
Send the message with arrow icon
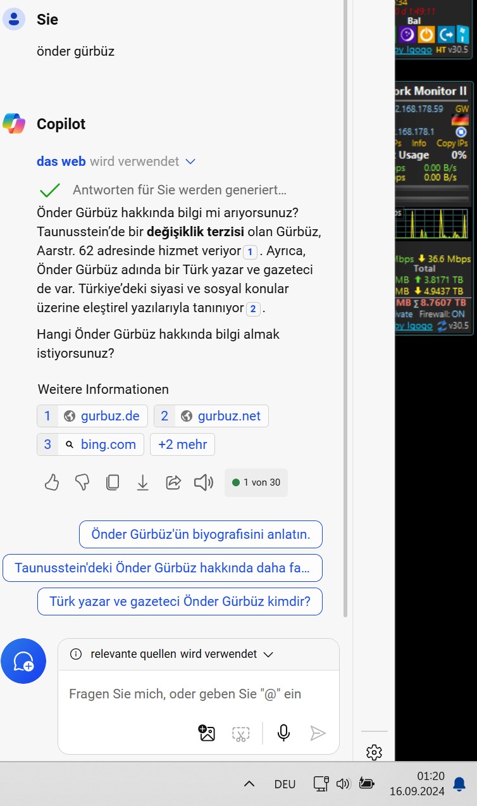tap(318, 733)
